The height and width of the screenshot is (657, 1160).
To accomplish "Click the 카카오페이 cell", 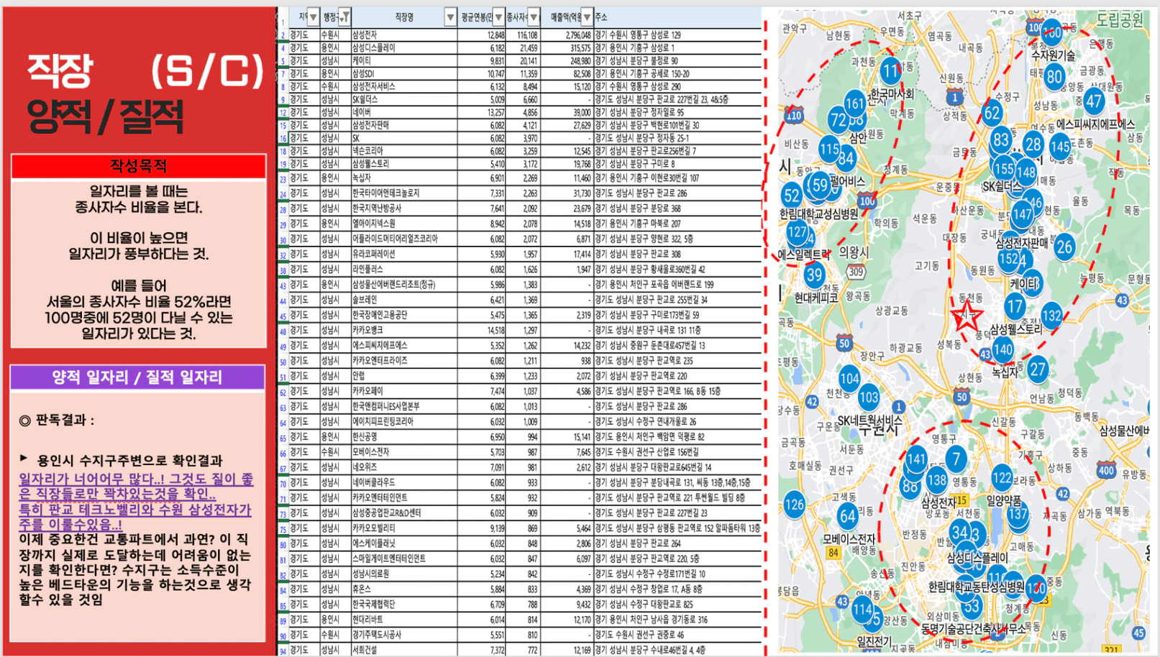I will tap(404, 391).
